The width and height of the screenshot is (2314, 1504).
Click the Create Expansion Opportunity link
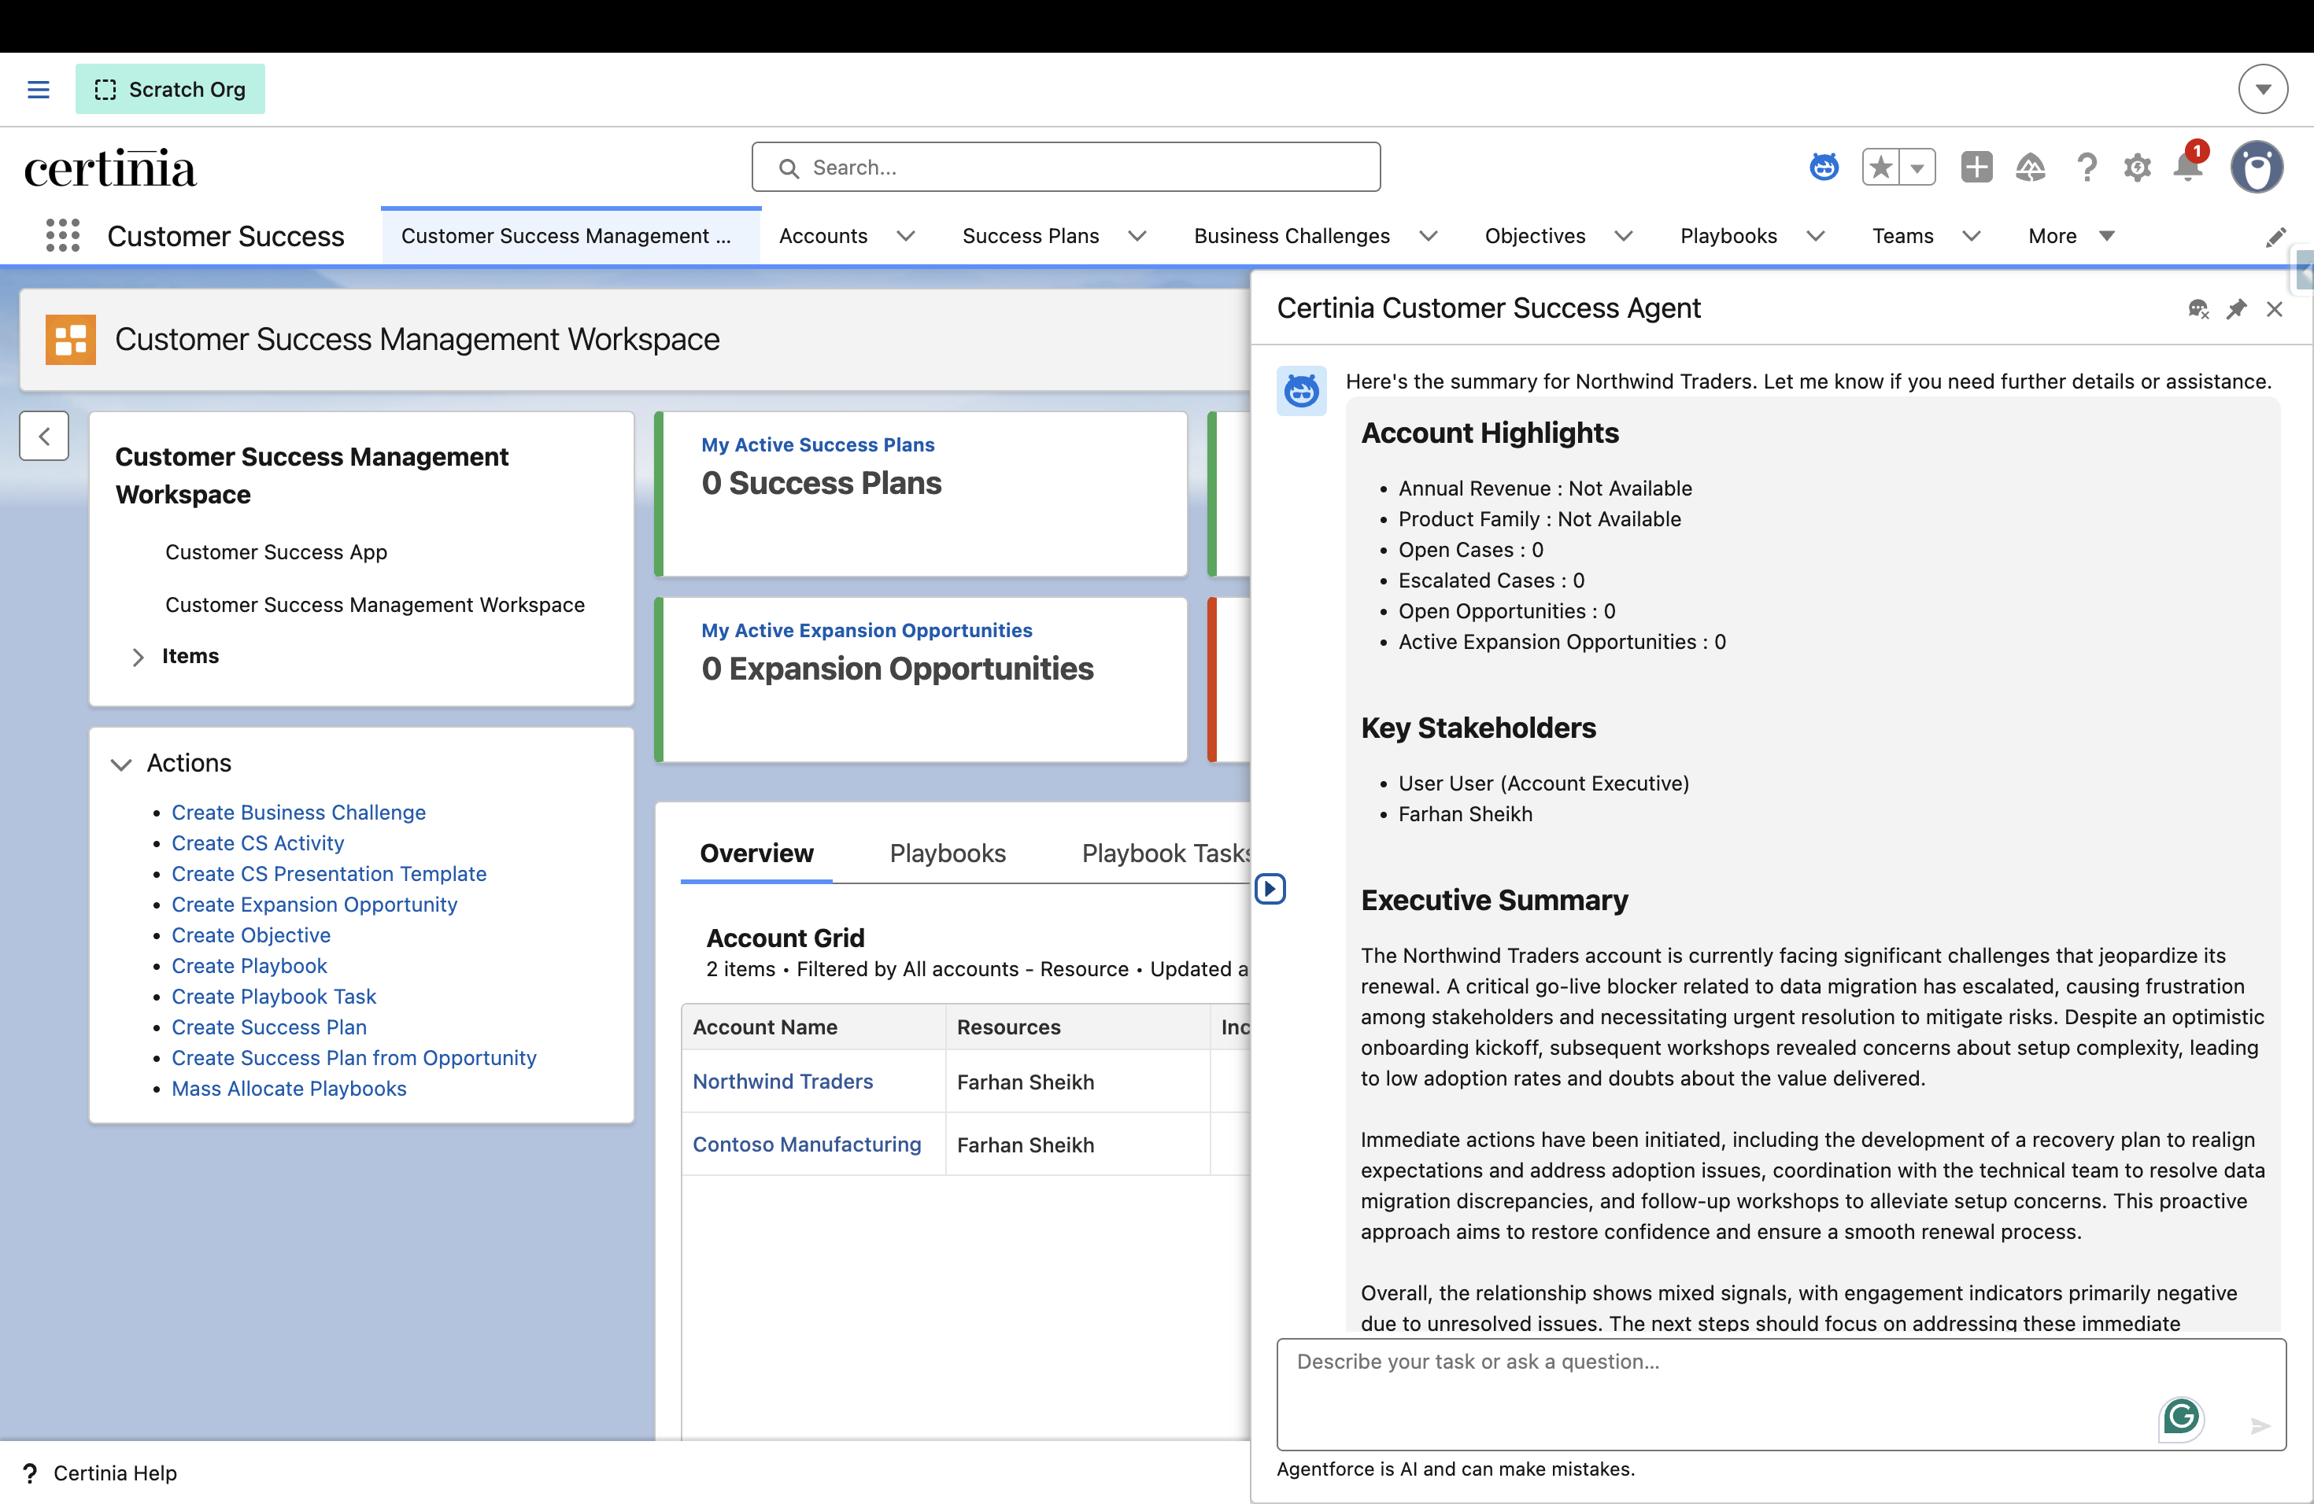click(314, 905)
